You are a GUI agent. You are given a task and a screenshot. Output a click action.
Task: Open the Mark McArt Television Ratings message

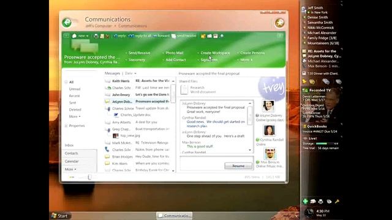tap(137, 142)
